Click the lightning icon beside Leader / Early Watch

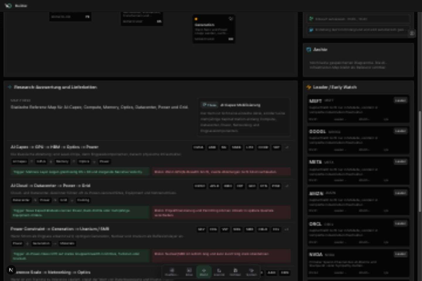pyautogui.click(x=309, y=87)
